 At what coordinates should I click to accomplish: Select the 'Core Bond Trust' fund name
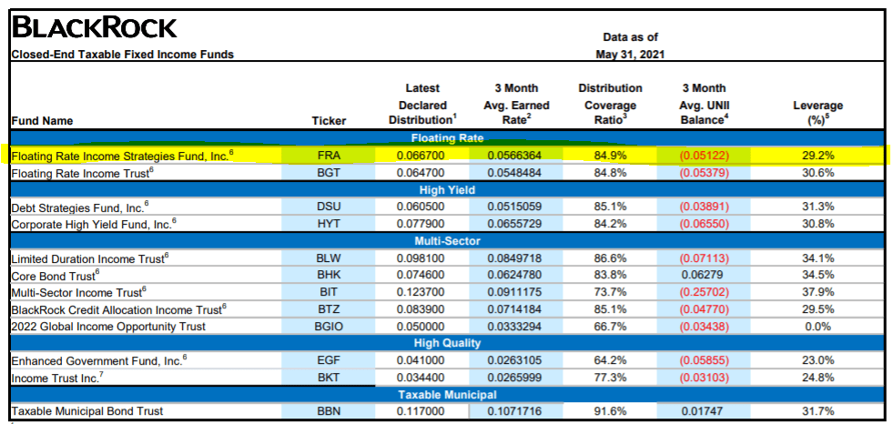(x=56, y=276)
